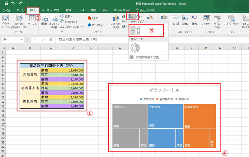Undo the last action with the Undo arrow
Viewport: 249px width, 157px height.
(x=13, y=3)
